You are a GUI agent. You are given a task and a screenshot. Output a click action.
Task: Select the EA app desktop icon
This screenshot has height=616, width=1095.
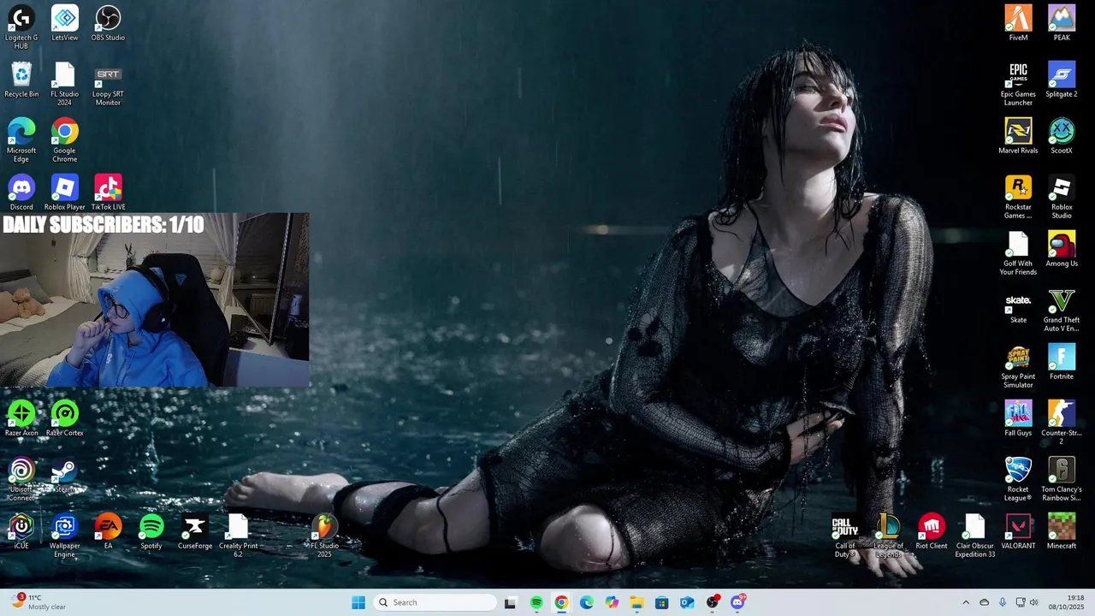(x=108, y=531)
